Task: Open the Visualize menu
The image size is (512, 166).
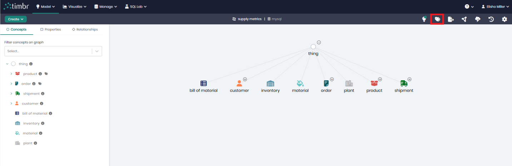Action: click(75, 6)
